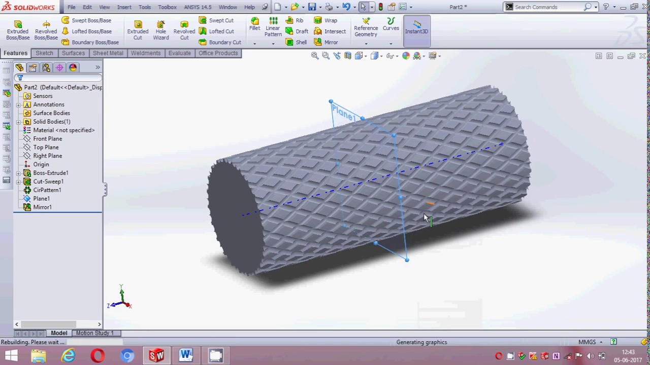The width and height of the screenshot is (650, 365).
Task: Choose the Boundary Cut command
Action: pyautogui.click(x=220, y=43)
